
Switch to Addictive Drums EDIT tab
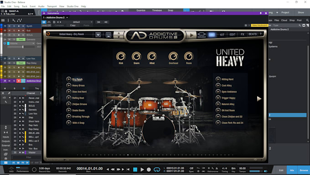point(232,34)
